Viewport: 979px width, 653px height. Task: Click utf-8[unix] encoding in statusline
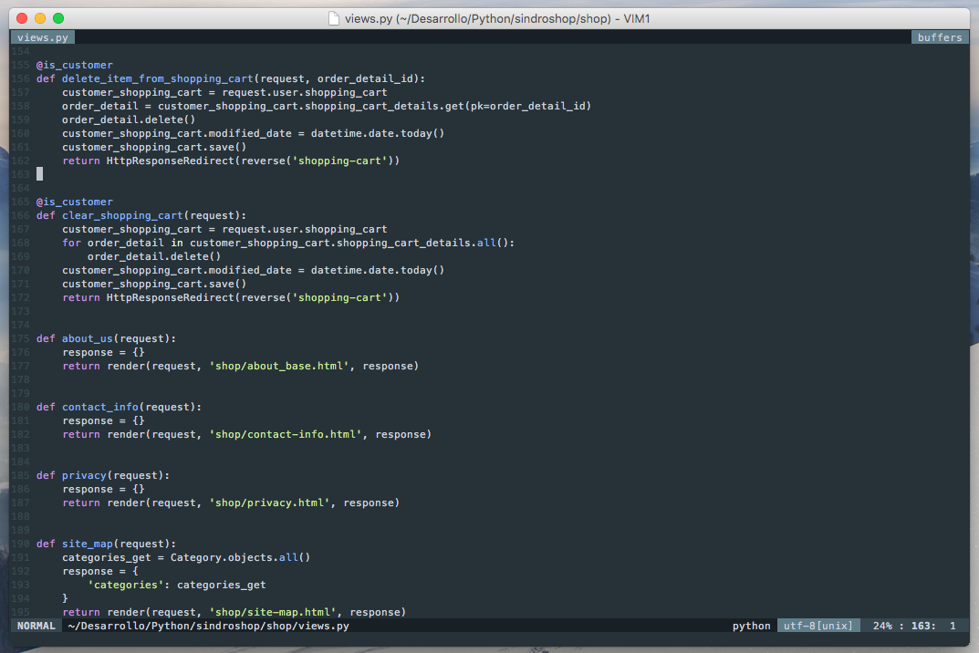818,626
